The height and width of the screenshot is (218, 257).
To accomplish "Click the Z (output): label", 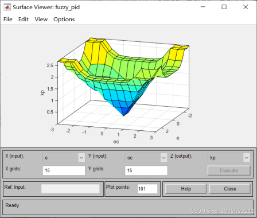I will click(181, 156).
